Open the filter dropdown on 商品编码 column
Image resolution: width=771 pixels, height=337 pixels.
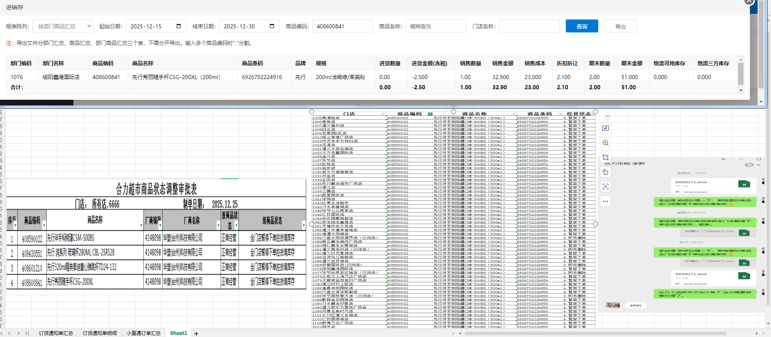tap(44, 225)
